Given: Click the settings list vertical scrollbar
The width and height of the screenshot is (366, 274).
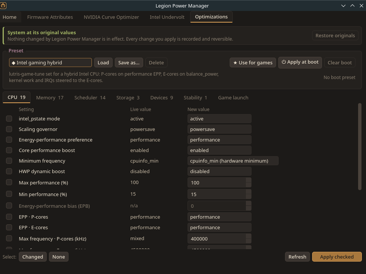Looking at the screenshot, I should coord(360,146).
